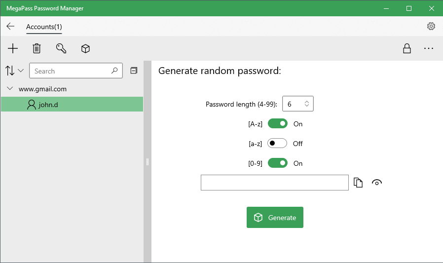Open the key password tool icon
The width and height of the screenshot is (443, 263).
61,48
